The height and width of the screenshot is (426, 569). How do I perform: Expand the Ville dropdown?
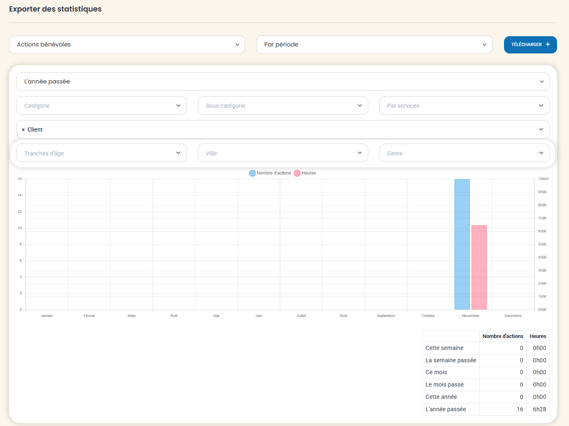point(283,153)
